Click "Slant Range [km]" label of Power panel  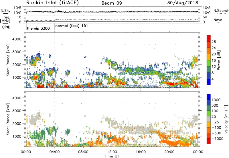coord(8,60)
